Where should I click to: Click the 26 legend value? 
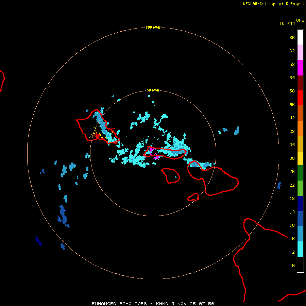(x=292, y=172)
